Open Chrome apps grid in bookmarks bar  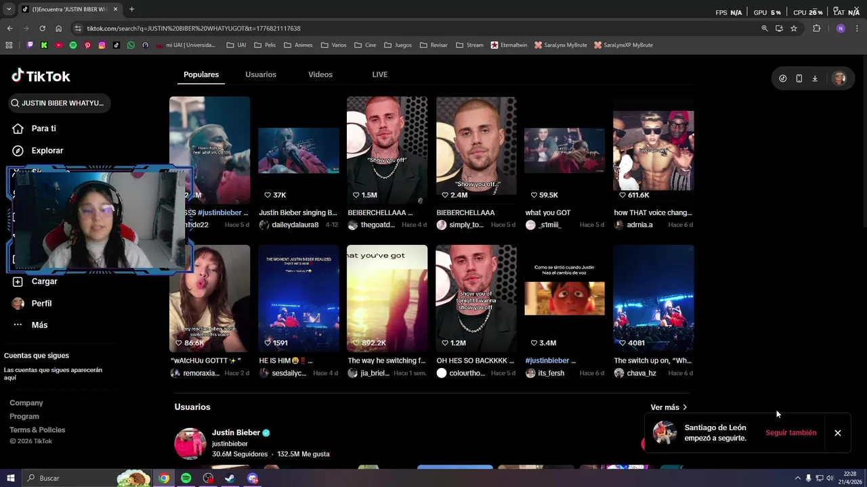(9, 45)
